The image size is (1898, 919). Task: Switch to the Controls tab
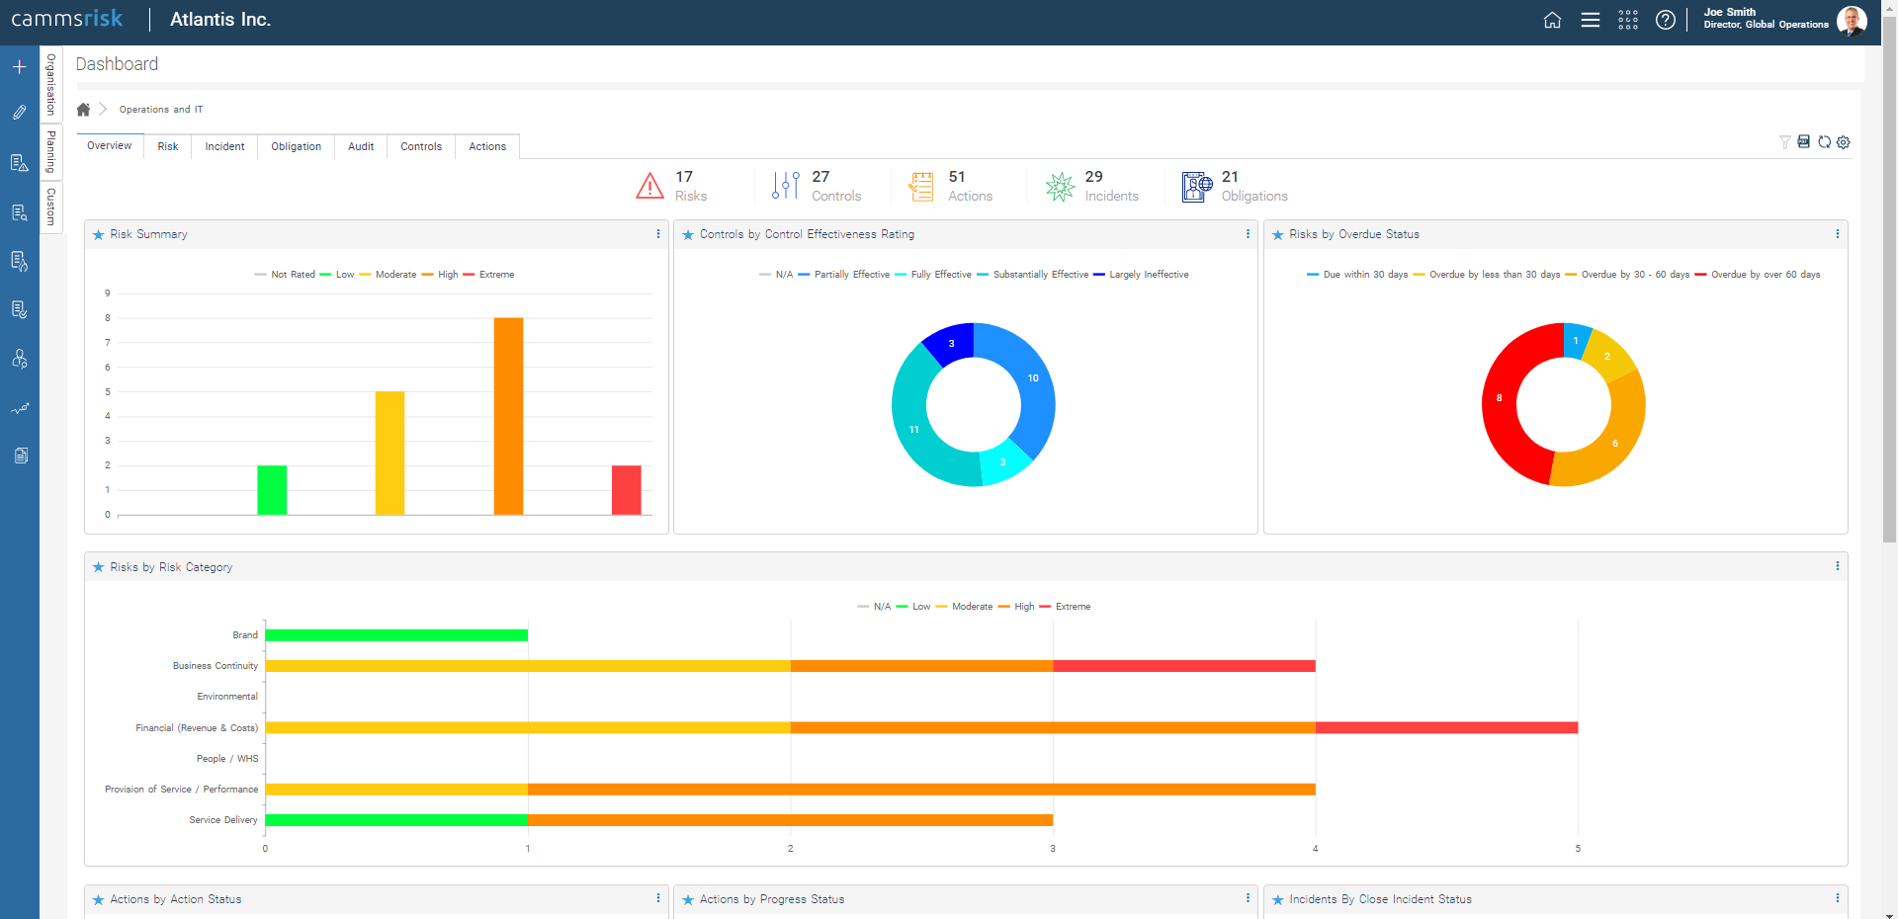tap(421, 146)
